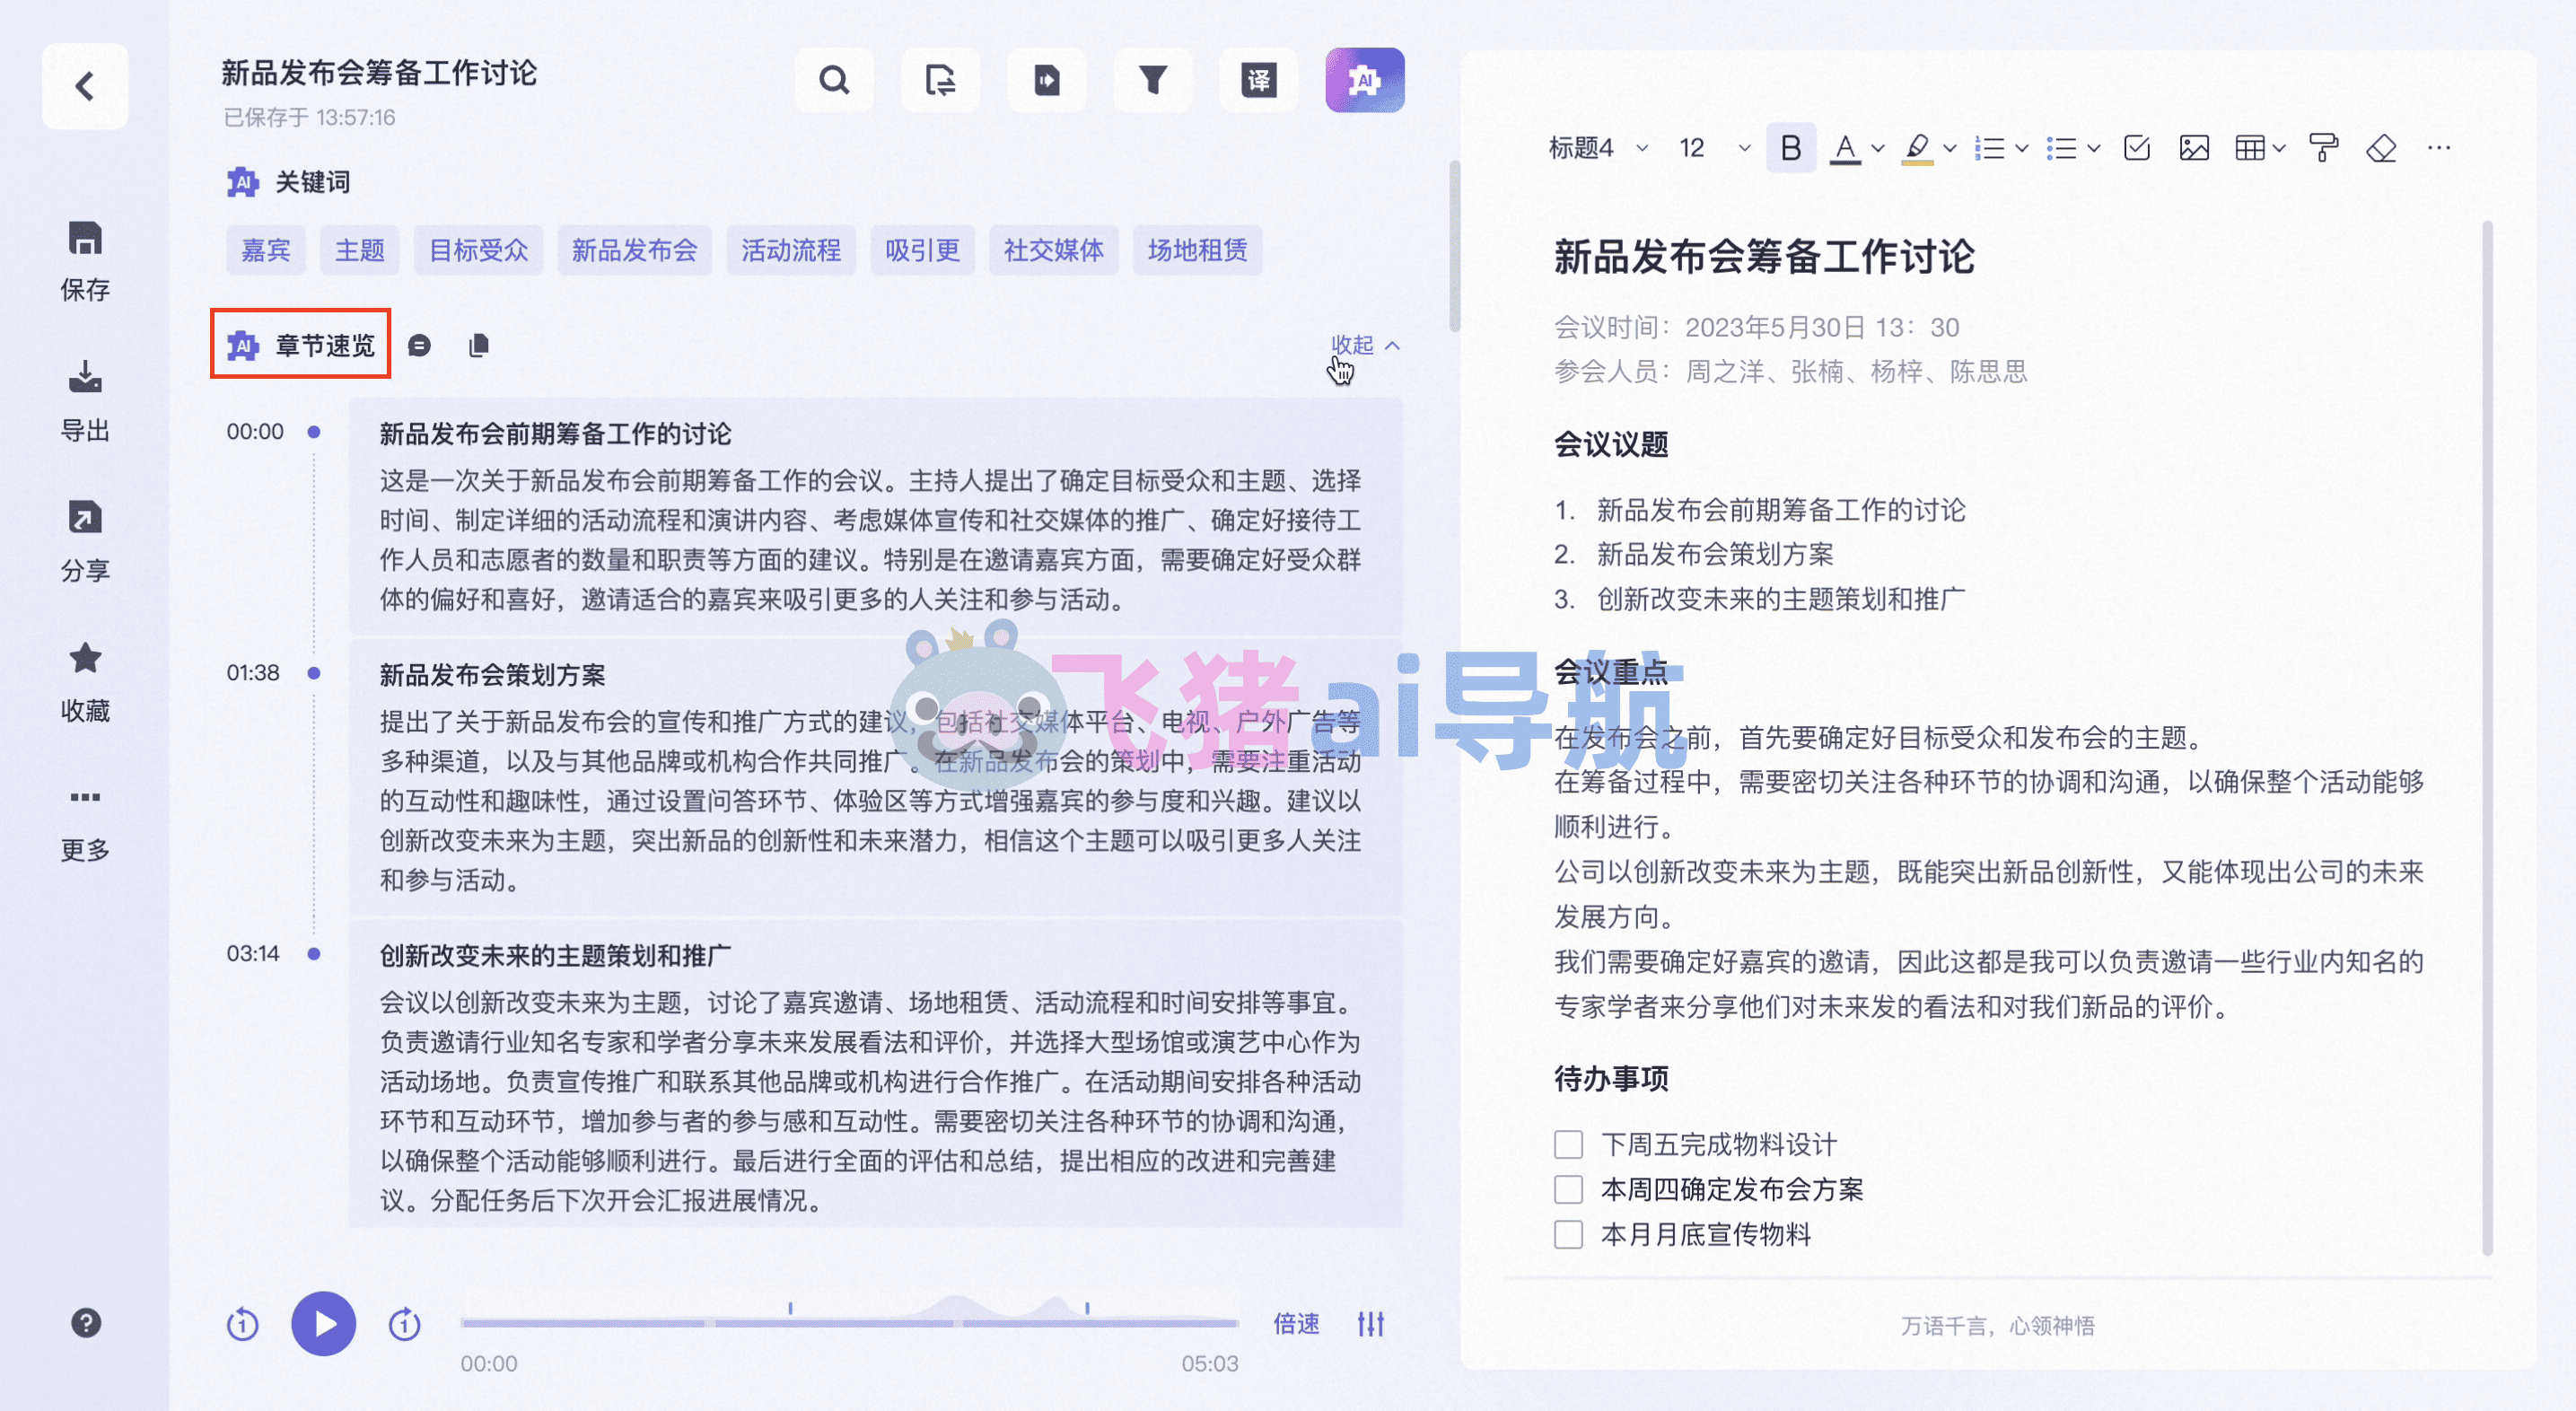
Task: Click the 新品发布会策划方案 chapter title
Action: coord(493,675)
